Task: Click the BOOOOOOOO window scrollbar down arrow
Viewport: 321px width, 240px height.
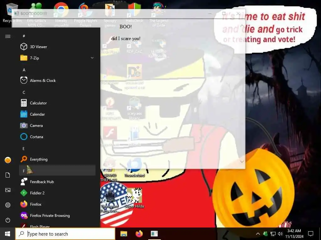Action: pos(242,162)
